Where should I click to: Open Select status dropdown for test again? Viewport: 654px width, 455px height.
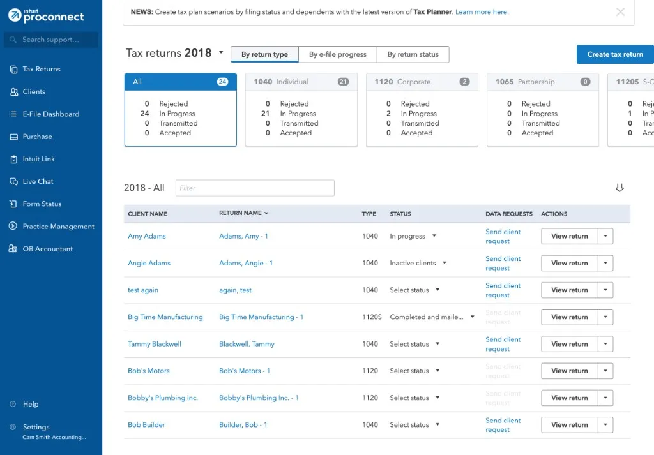click(x=437, y=290)
